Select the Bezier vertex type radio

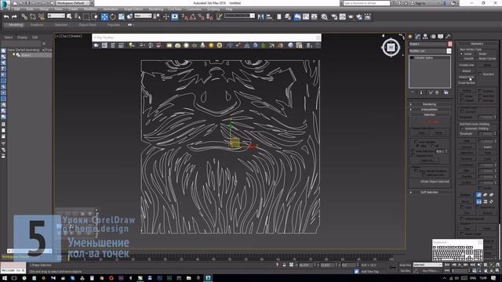(476, 54)
